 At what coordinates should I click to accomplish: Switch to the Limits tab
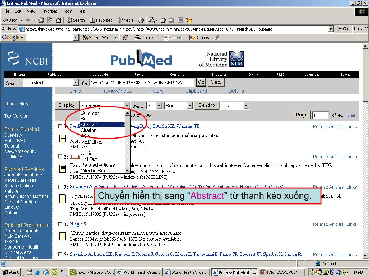click(x=76, y=91)
